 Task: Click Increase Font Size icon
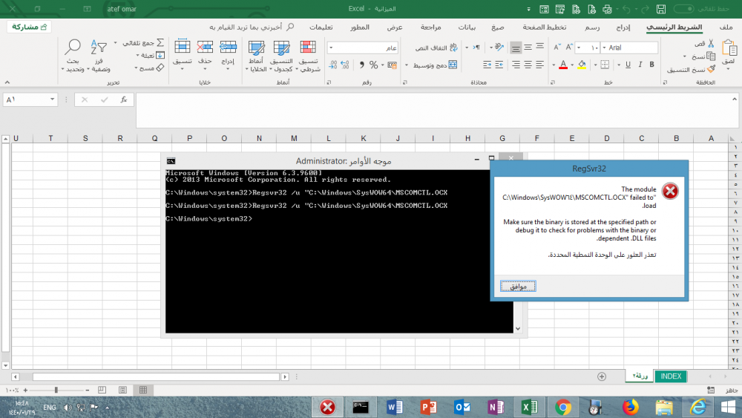click(x=569, y=47)
